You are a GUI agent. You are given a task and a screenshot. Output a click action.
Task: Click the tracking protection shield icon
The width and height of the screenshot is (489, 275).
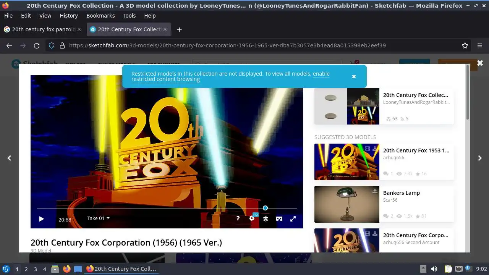point(52,45)
